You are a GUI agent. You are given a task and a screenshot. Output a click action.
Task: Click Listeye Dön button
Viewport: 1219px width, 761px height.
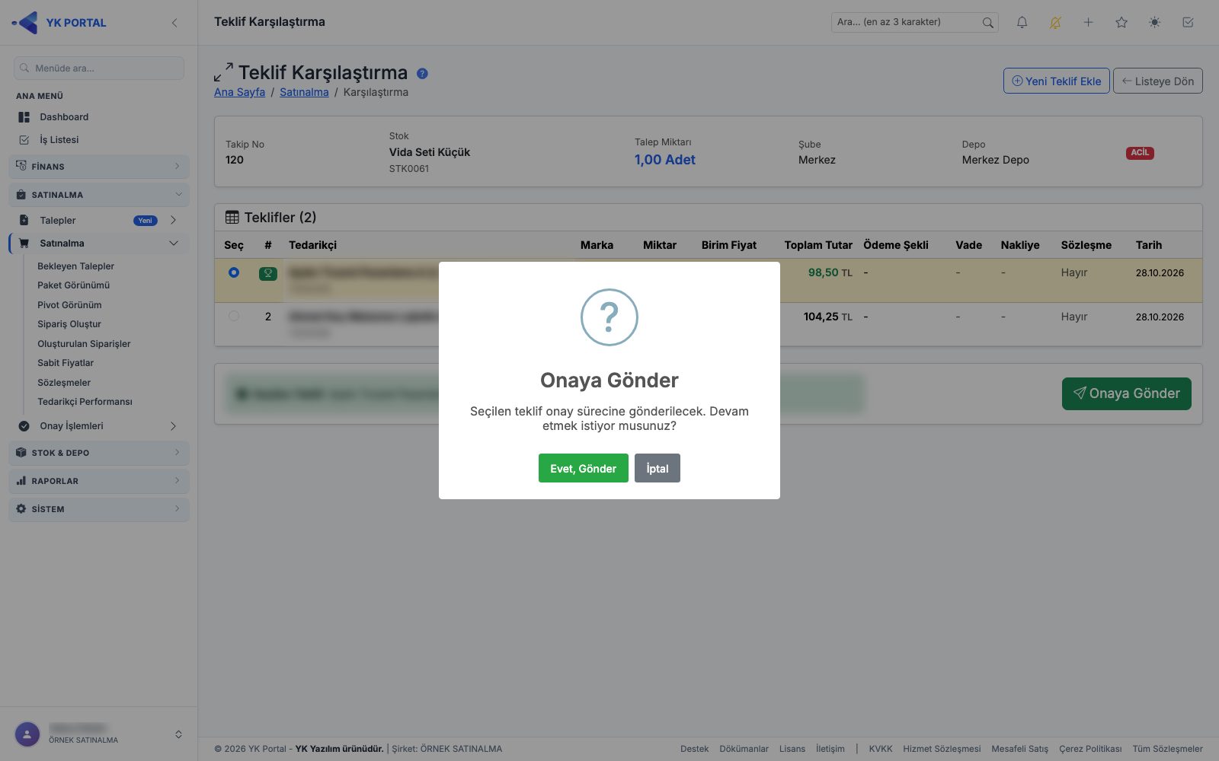(x=1157, y=81)
